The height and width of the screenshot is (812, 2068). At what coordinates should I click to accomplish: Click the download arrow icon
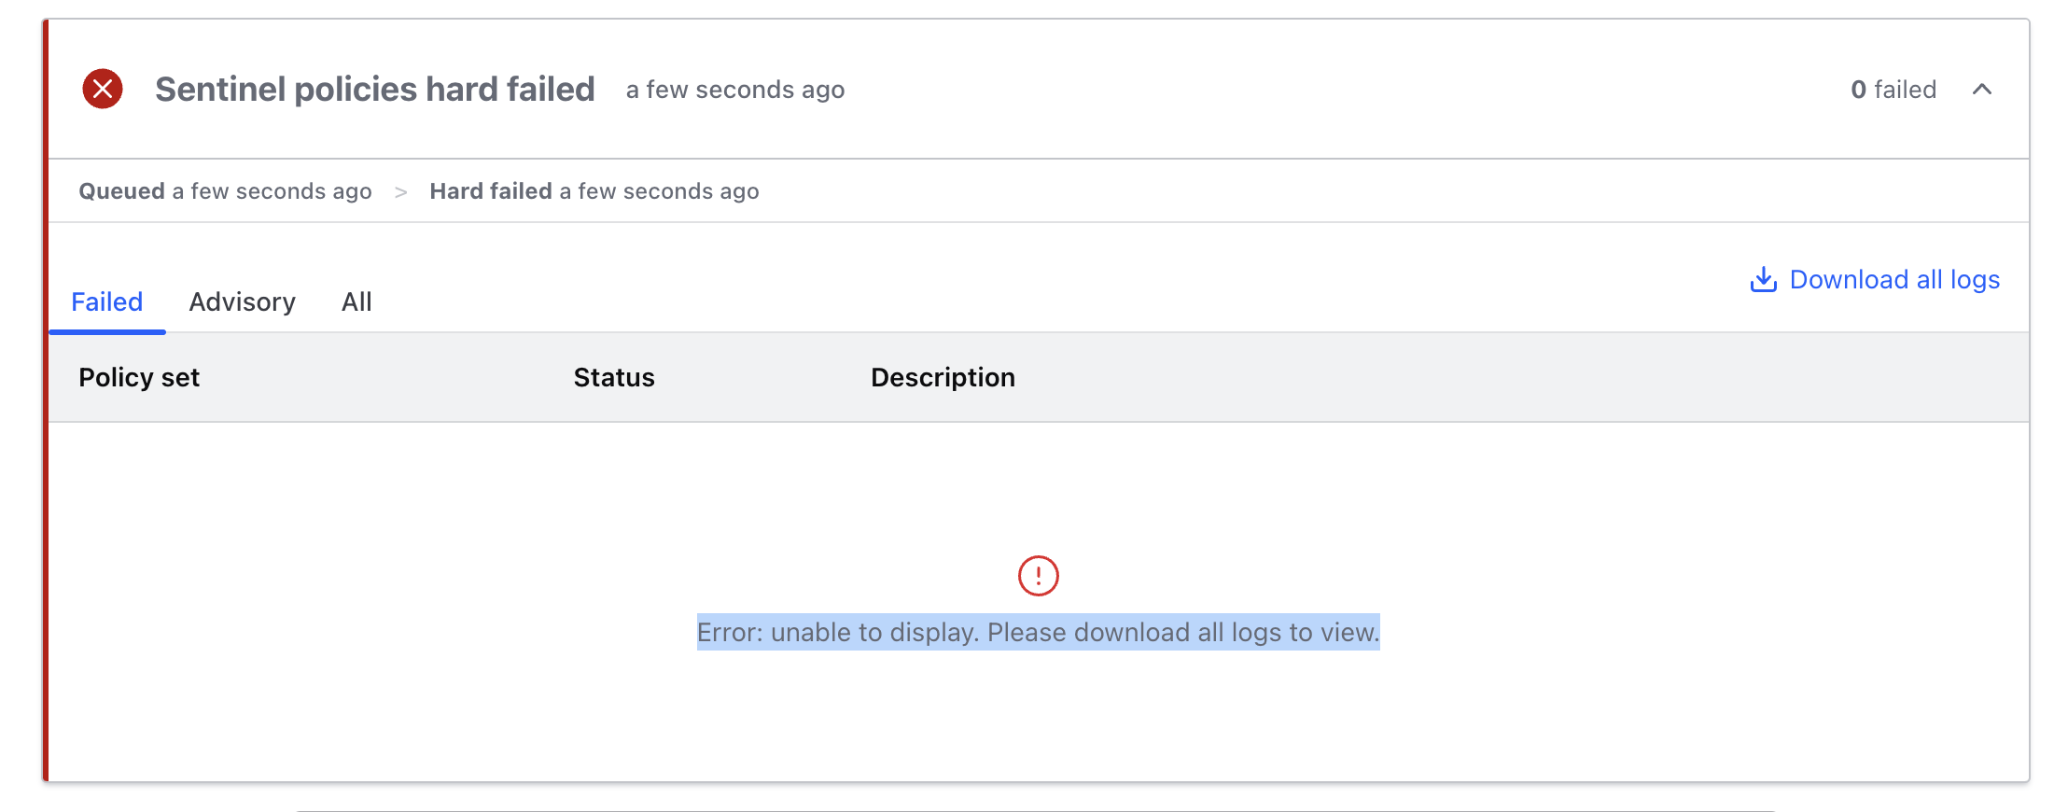click(x=1763, y=280)
